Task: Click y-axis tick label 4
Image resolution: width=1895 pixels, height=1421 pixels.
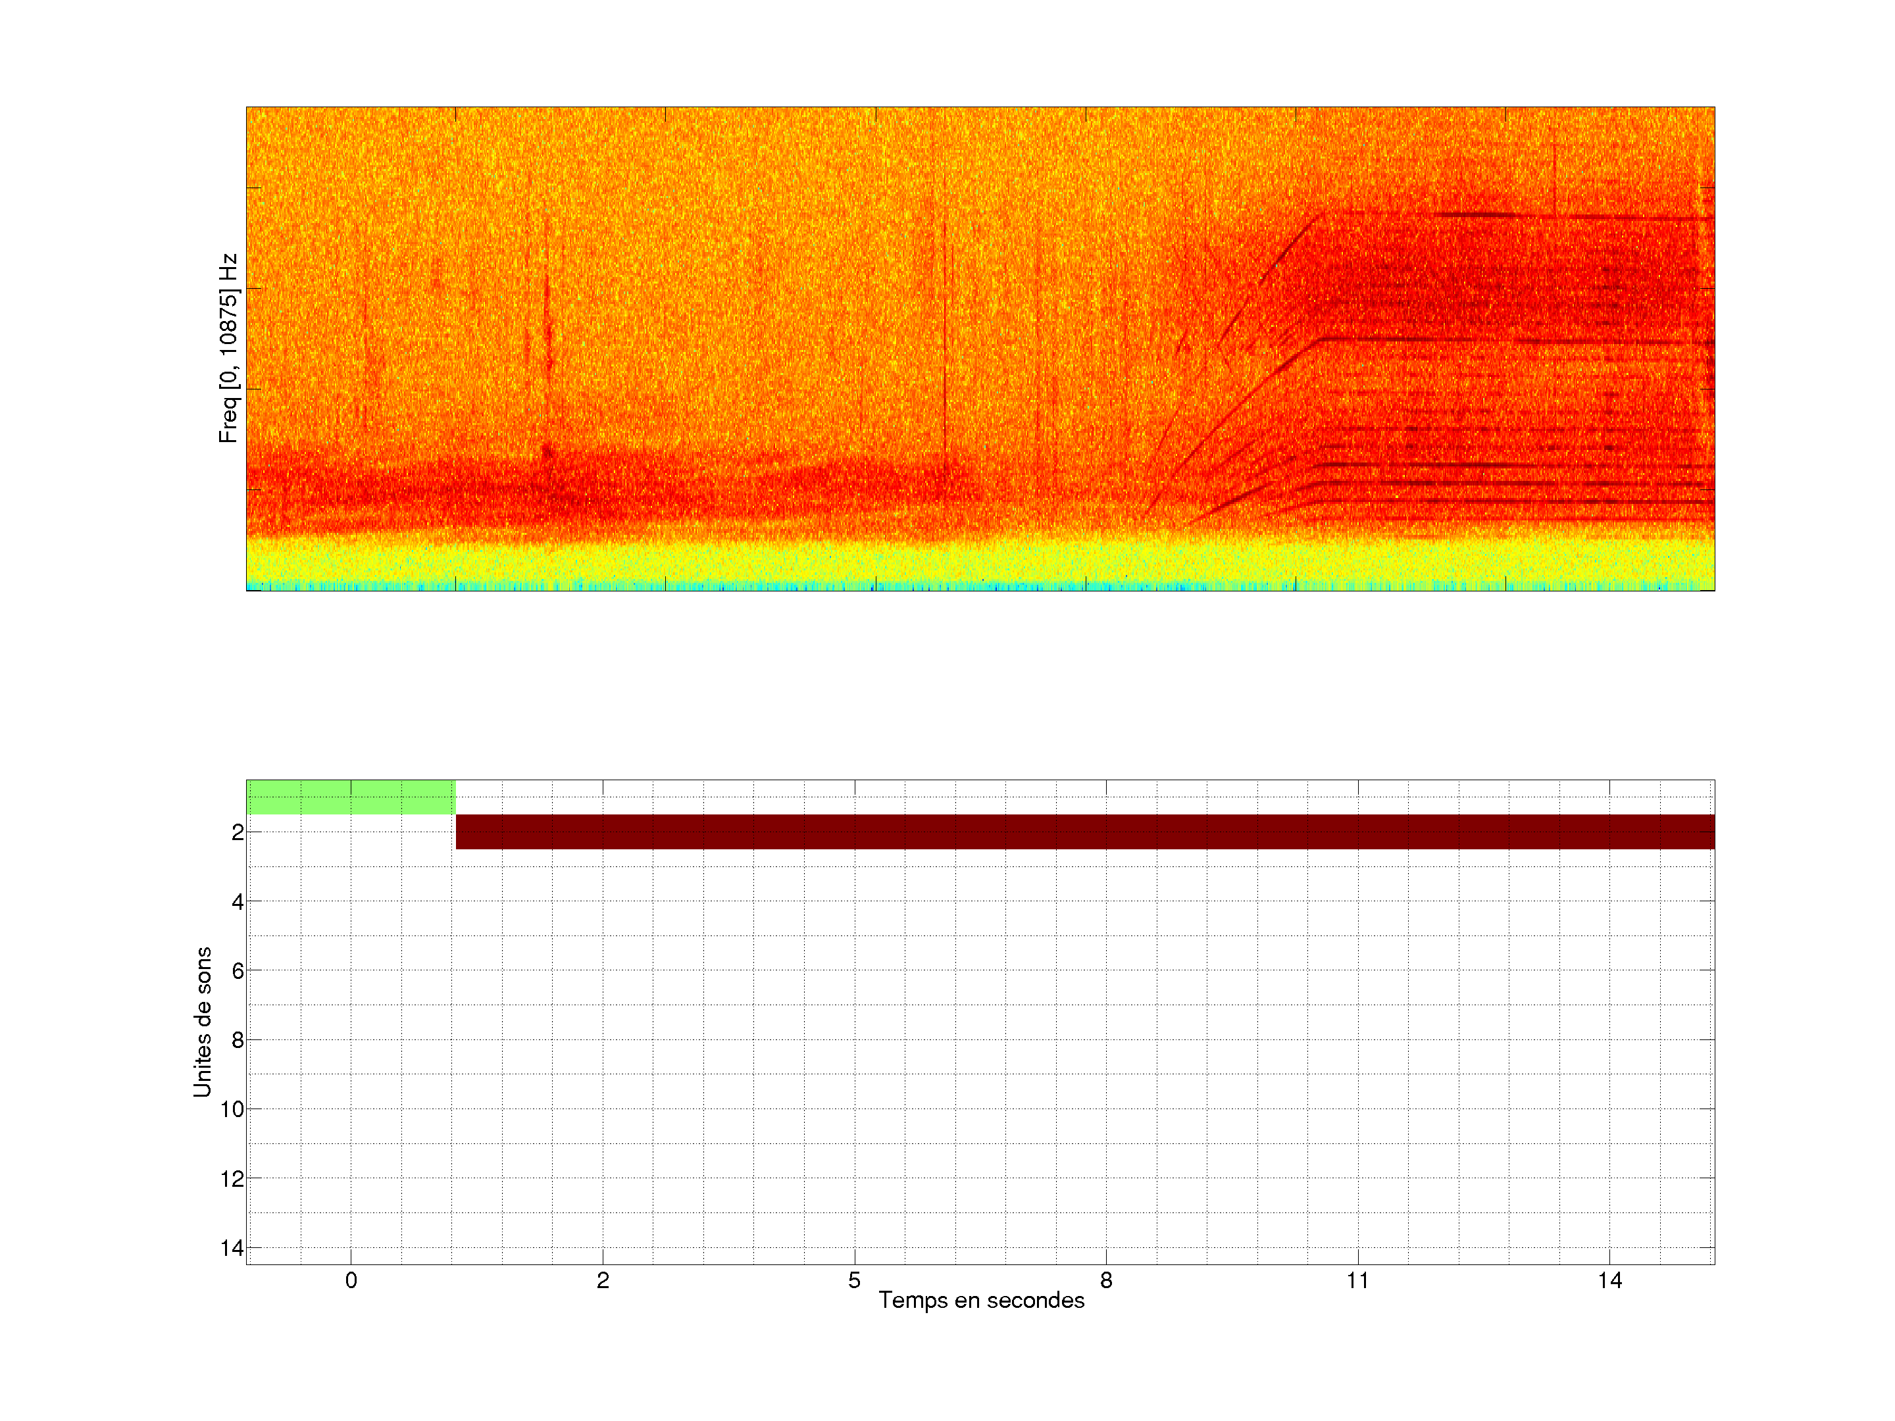Action: tap(238, 902)
